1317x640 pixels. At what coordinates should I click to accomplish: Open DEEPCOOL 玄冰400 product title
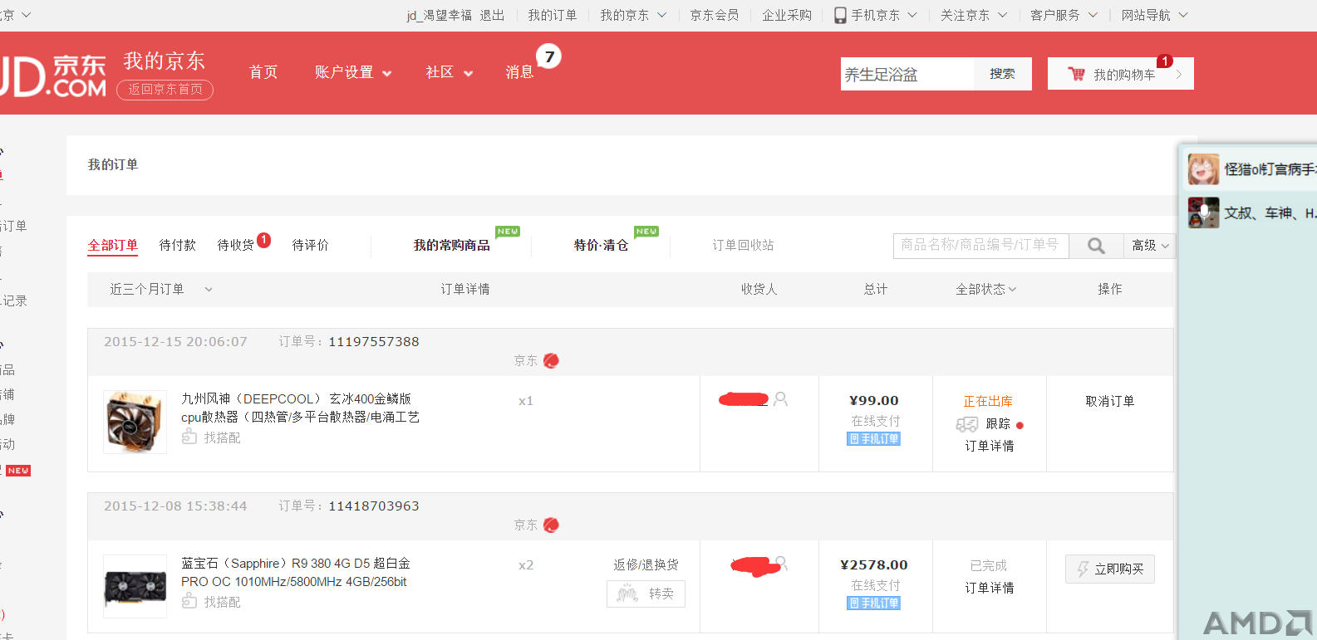(301, 408)
